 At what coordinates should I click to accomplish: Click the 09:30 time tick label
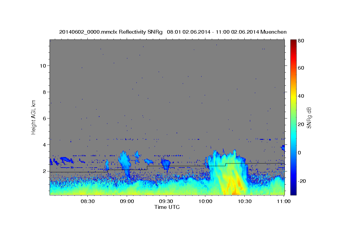166,202
